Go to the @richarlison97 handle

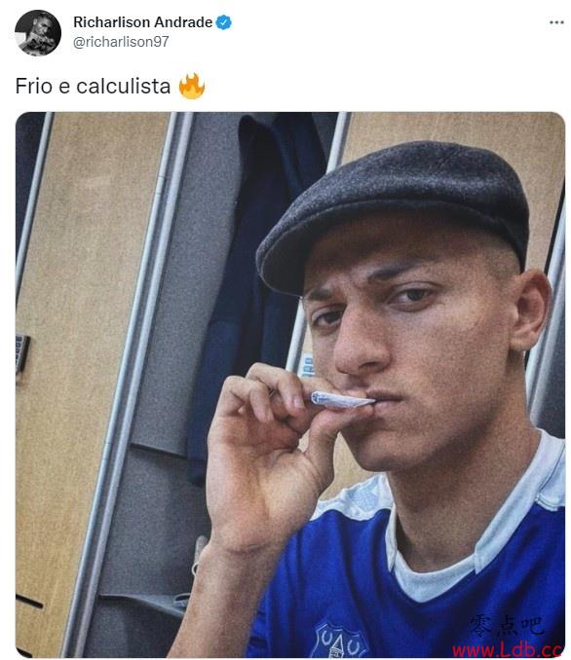point(121,42)
